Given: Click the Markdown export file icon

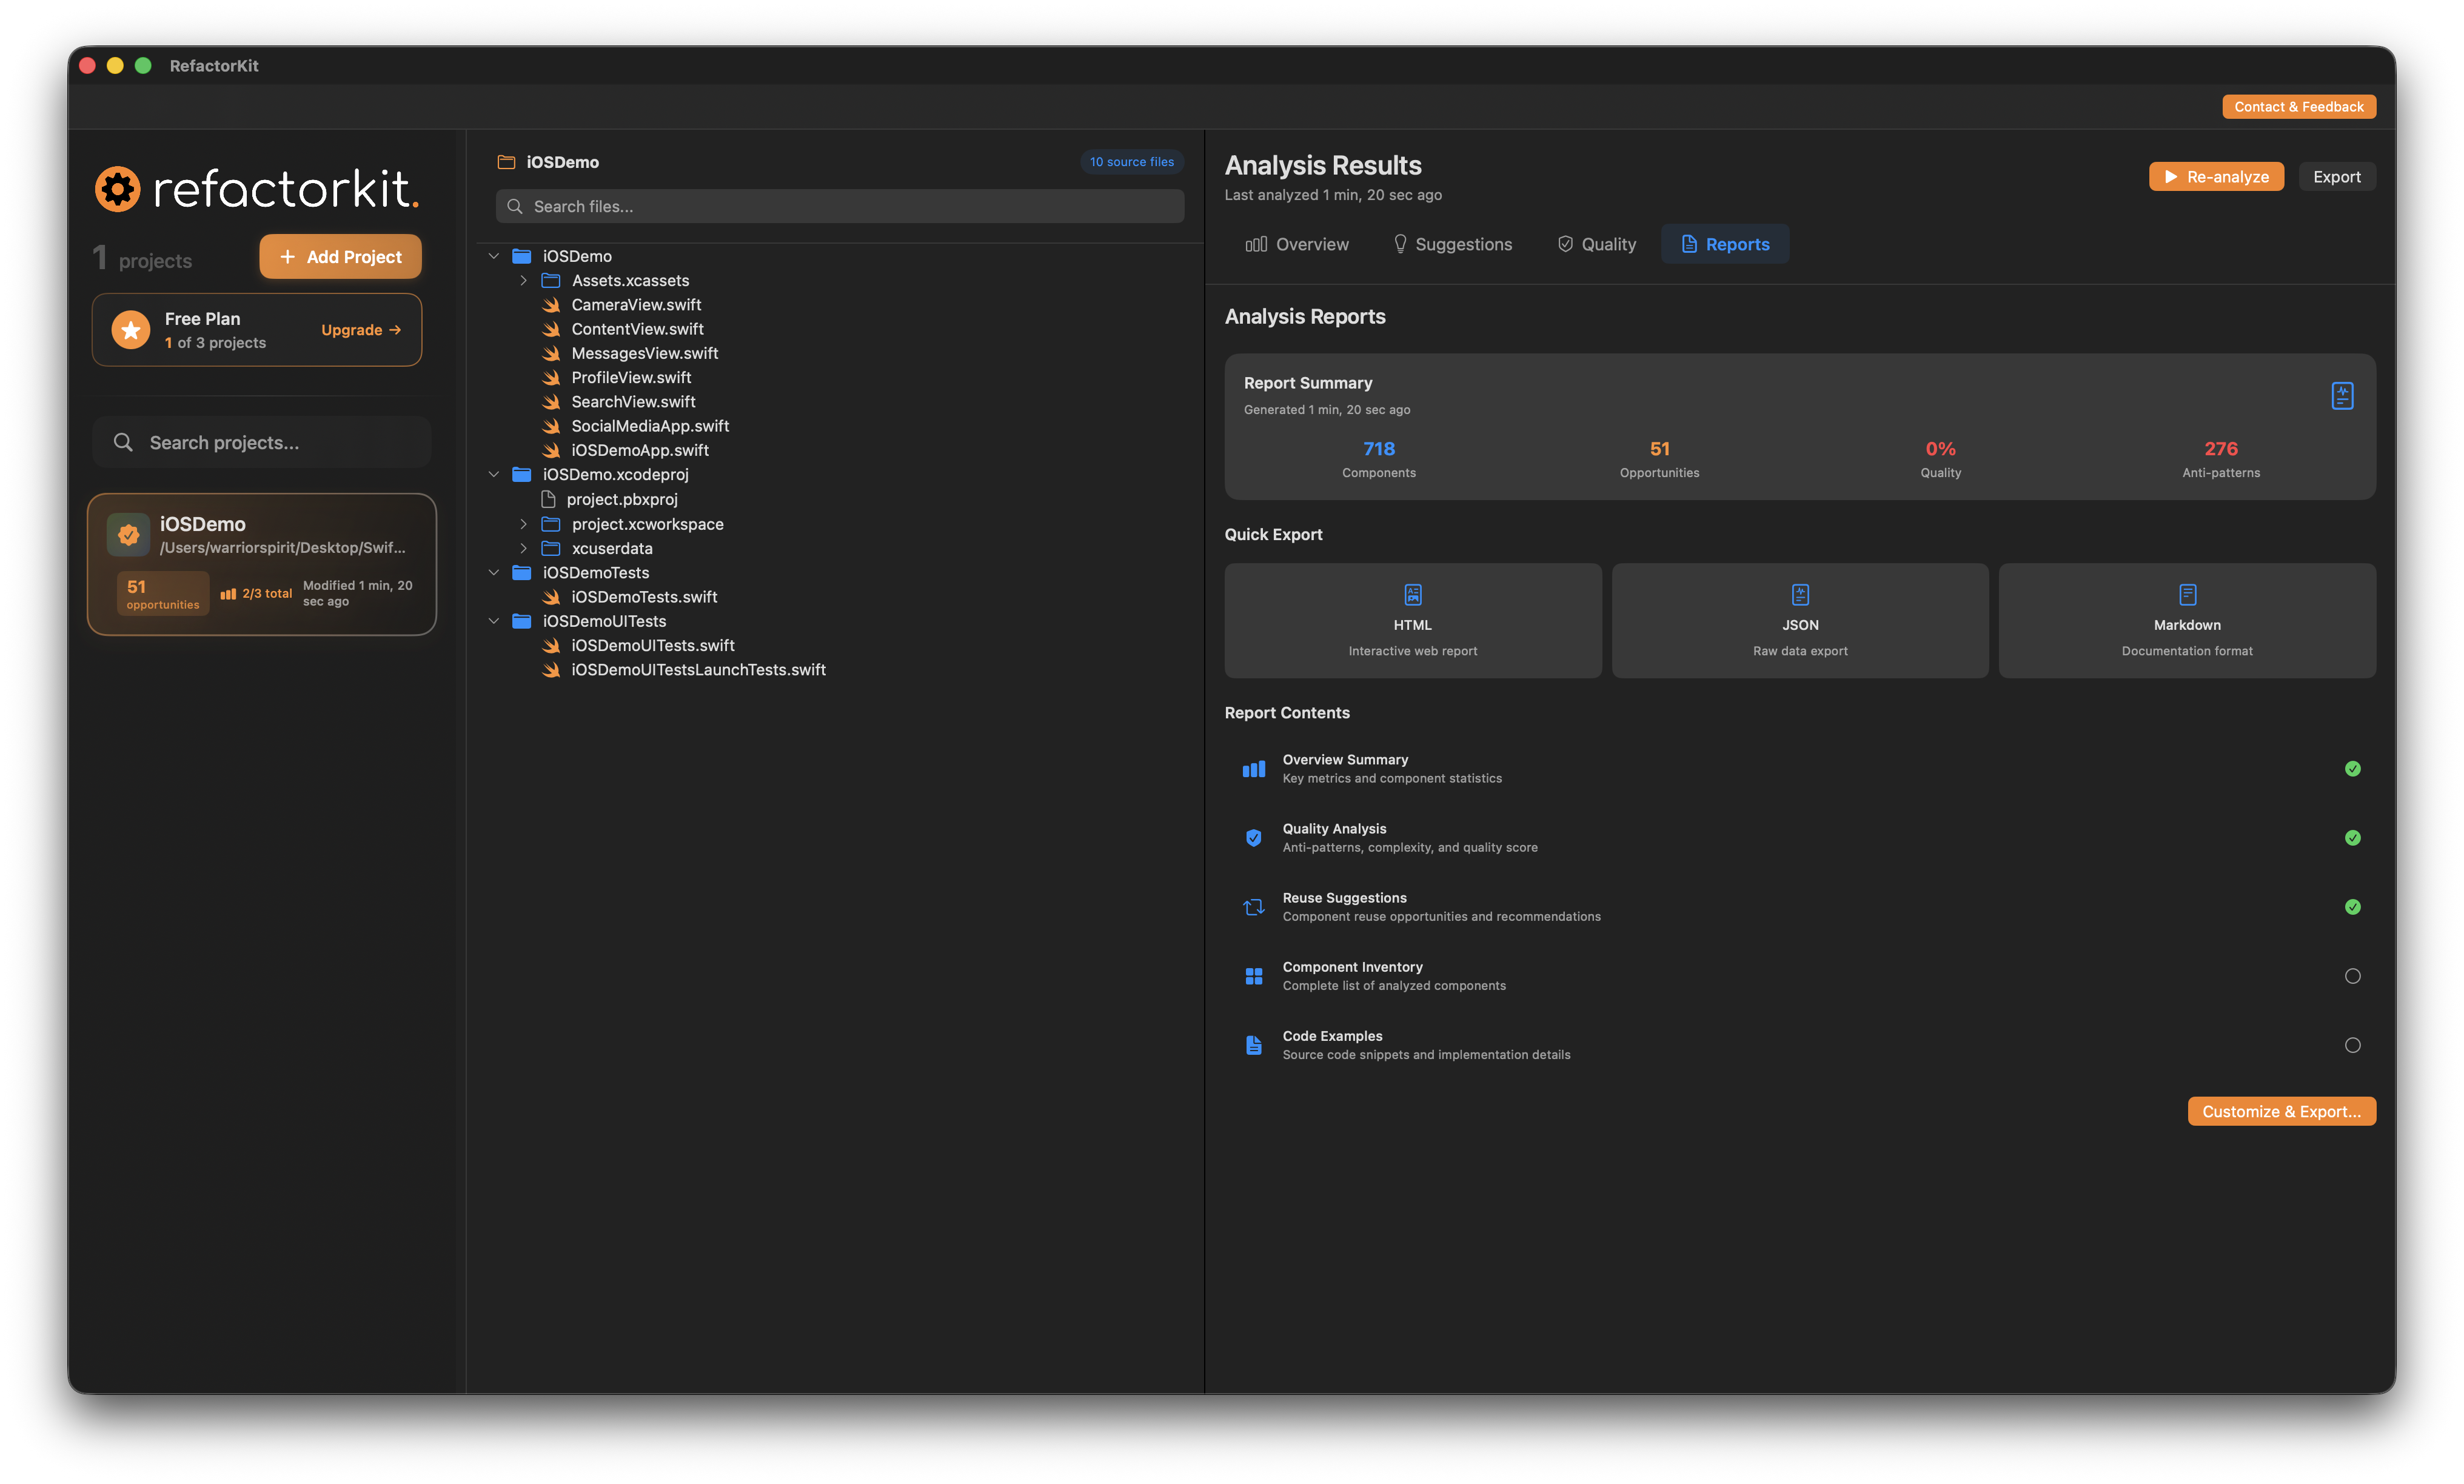Looking at the screenshot, I should (x=2187, y=595).
